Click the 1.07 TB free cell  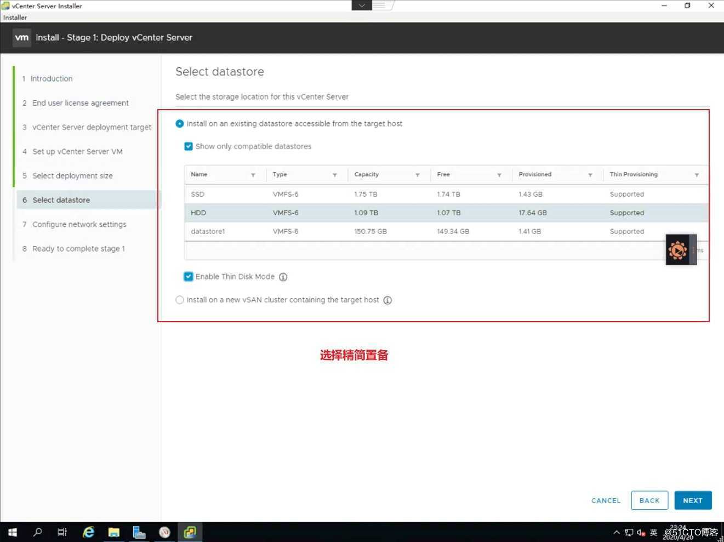448,213
